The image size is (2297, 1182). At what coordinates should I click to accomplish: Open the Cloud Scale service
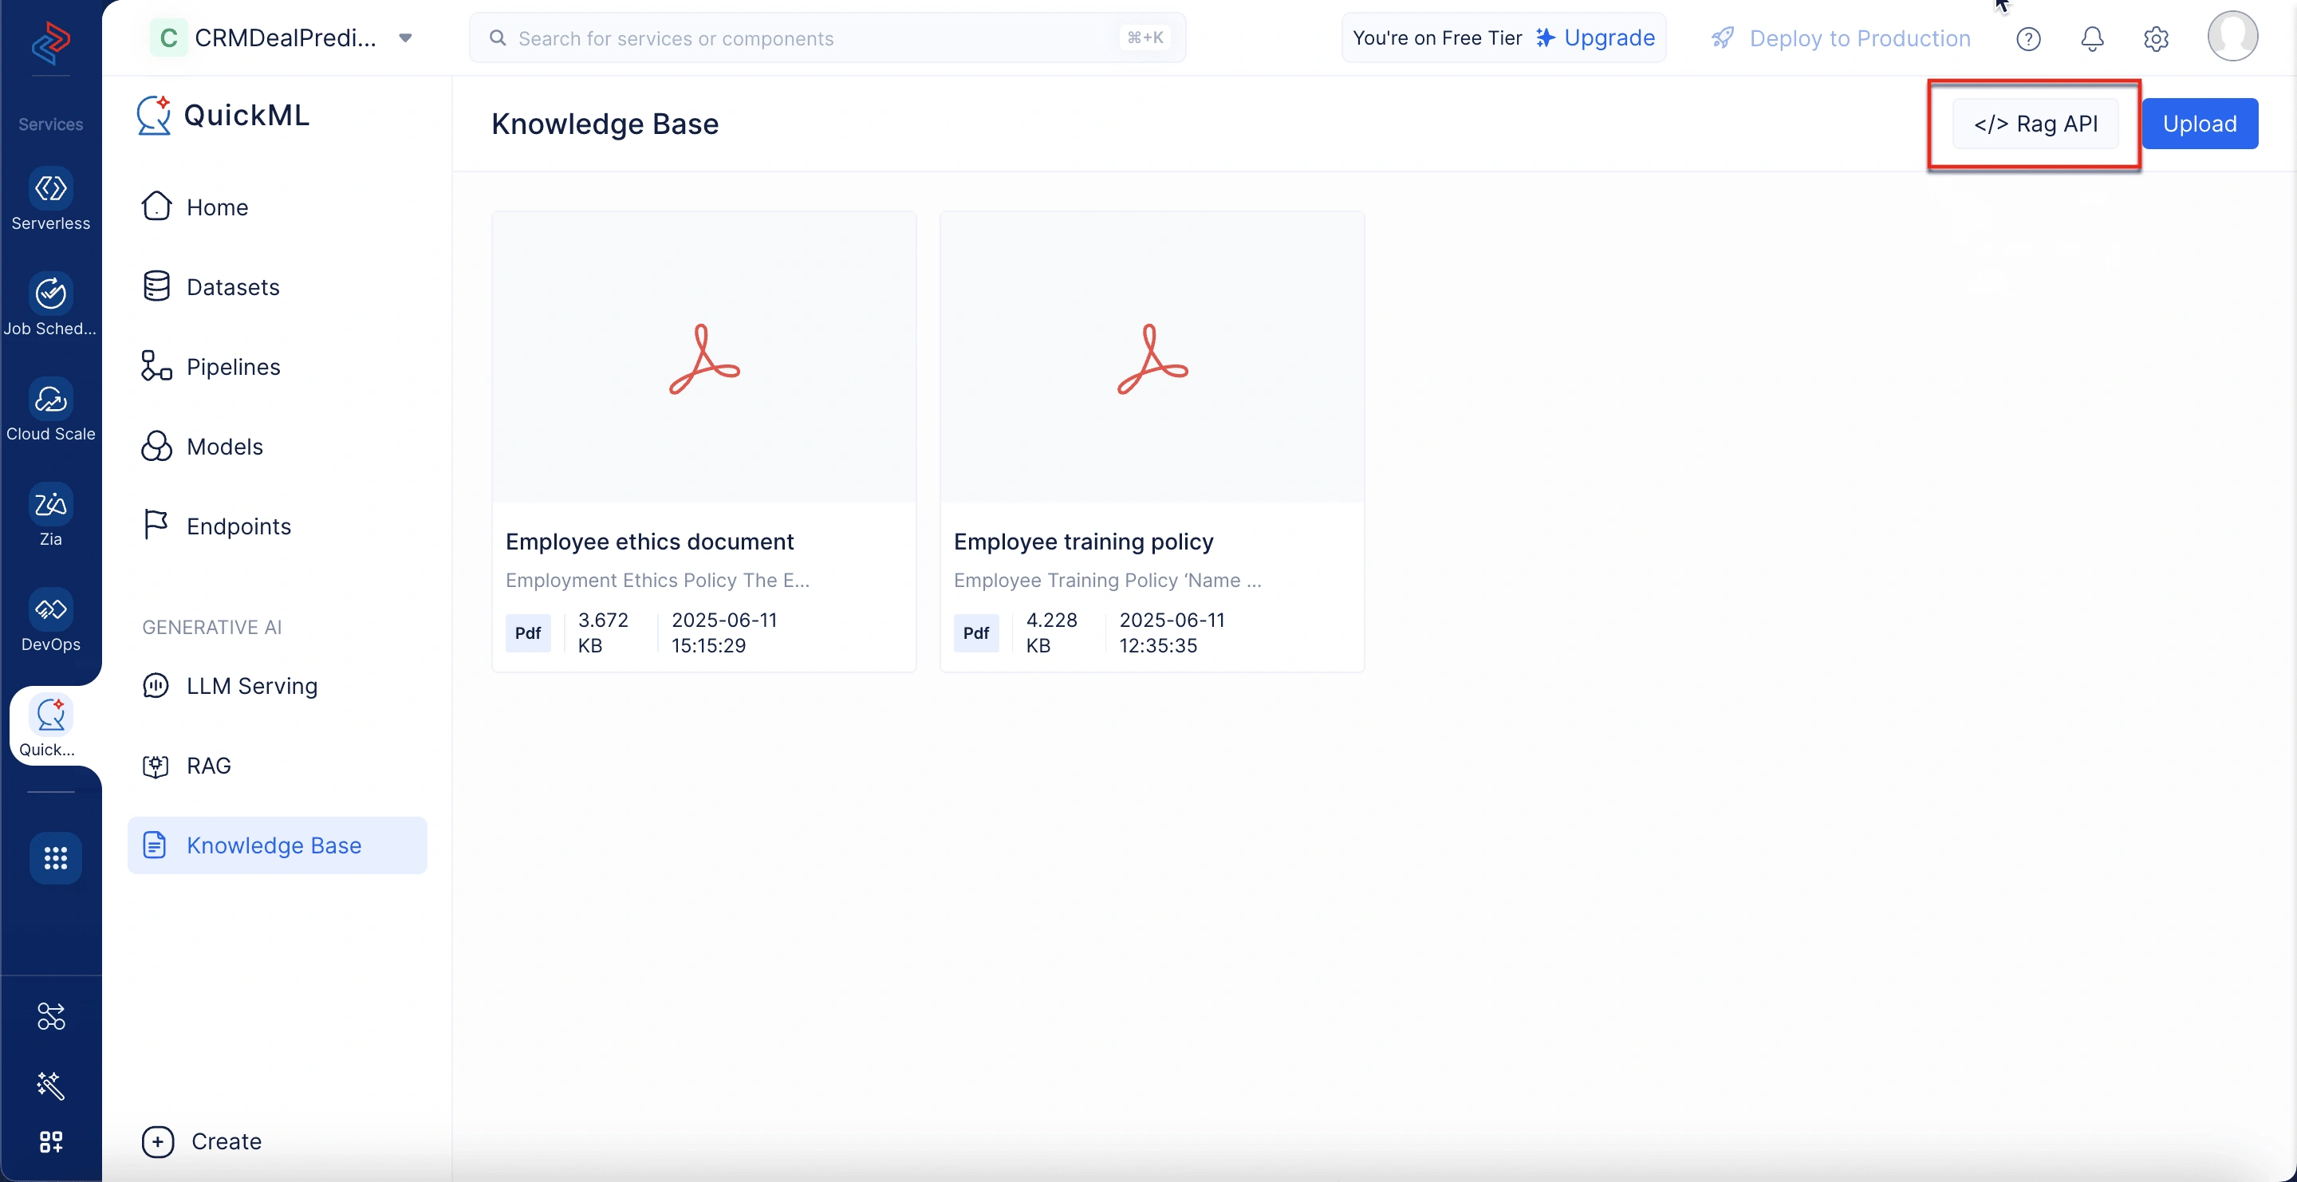click(51, 410)
